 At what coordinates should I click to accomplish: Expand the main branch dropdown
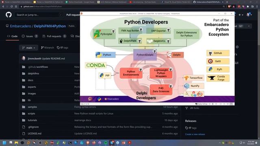point(29,48)
